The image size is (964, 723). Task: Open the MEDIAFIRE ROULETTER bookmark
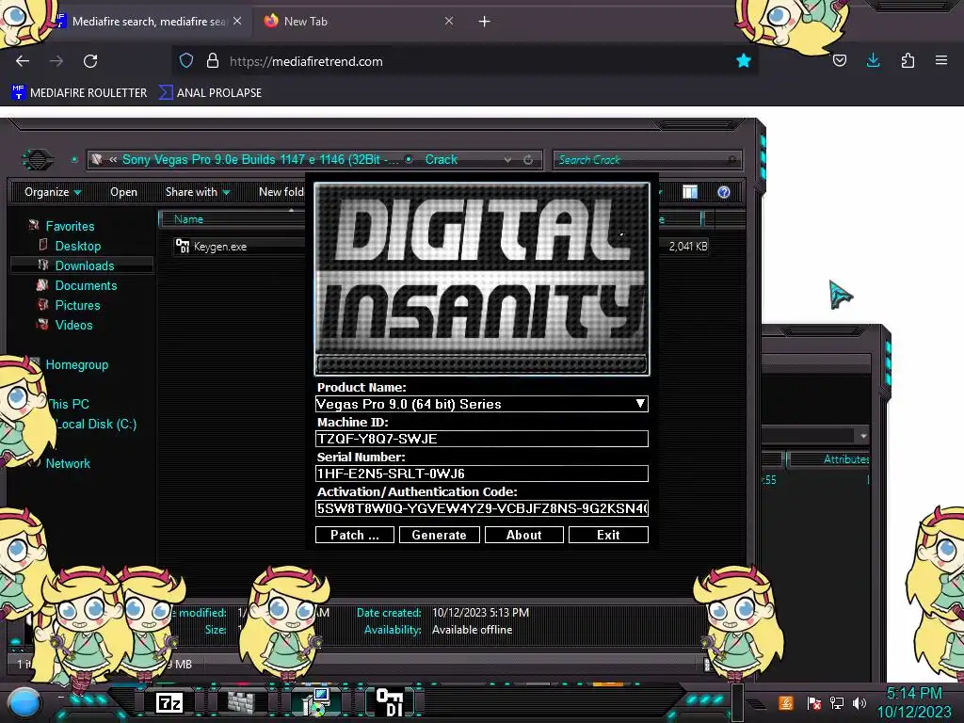pyautogui.click(x=79, y=93)
